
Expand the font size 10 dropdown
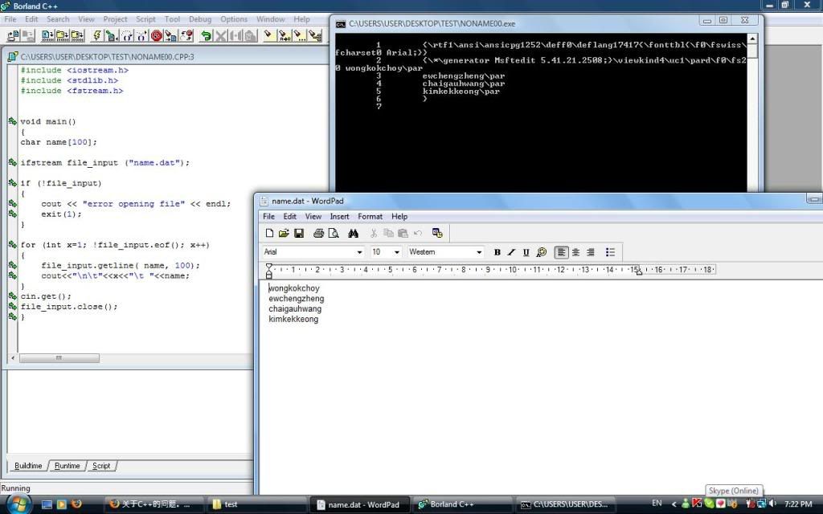396,252
